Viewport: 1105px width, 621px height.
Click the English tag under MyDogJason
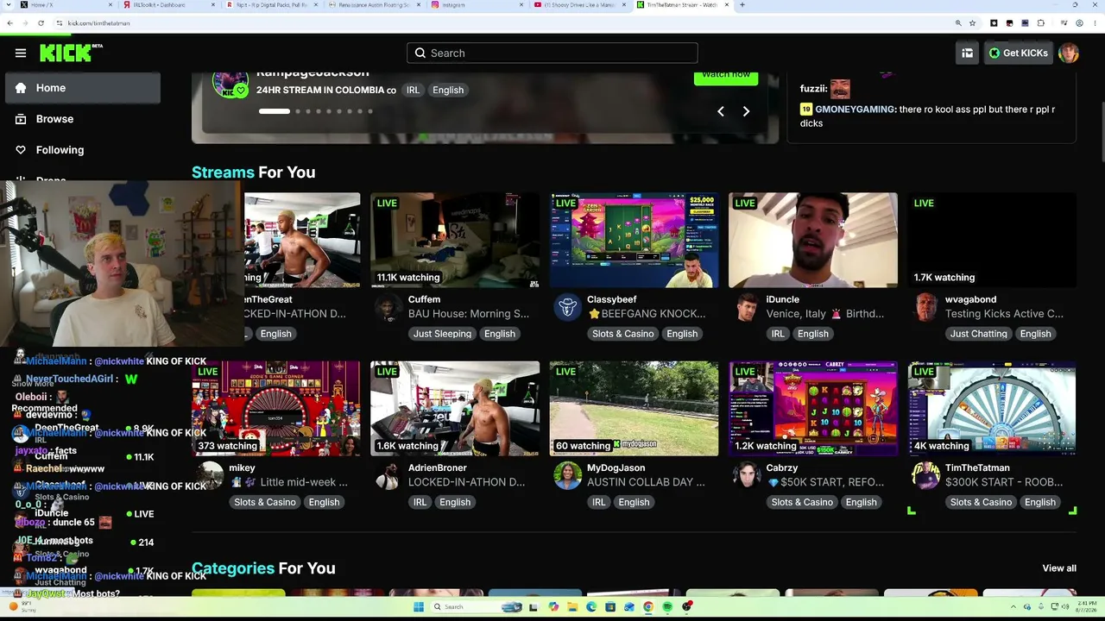coord(634,502)
